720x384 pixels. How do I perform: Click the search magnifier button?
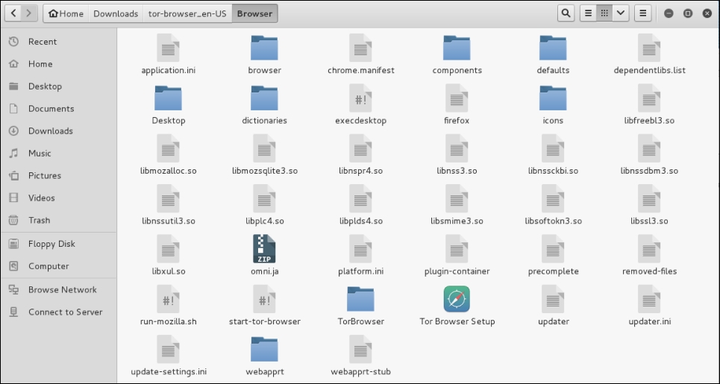(566, 13)
